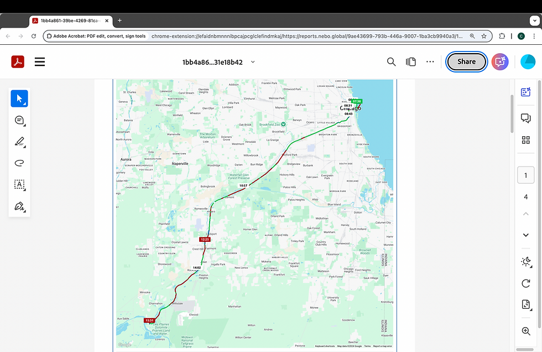This screenshot has width=542, height=352.
Task: Open a new browser tab
Action: 119,20
